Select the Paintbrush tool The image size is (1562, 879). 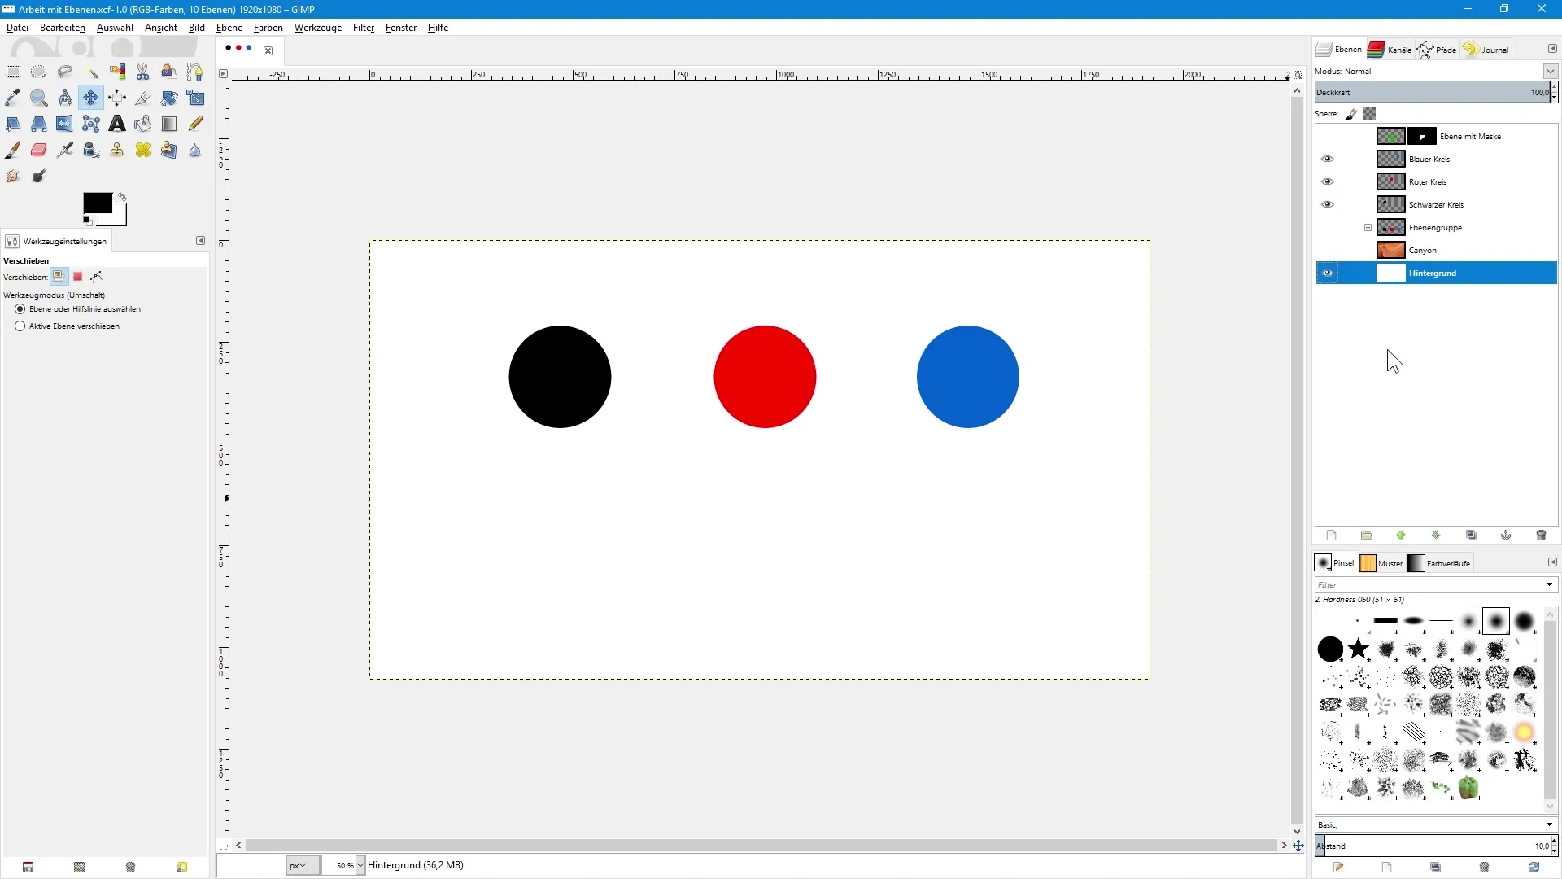click(x=13, y=150)
